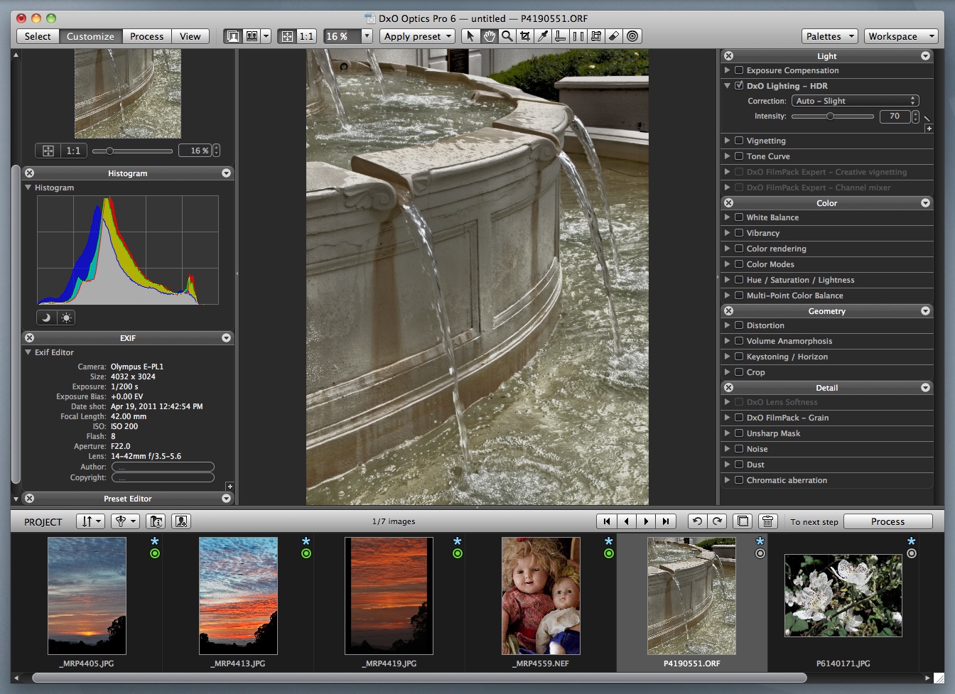Select the Zoom magnifier tool

coord(507,36)
